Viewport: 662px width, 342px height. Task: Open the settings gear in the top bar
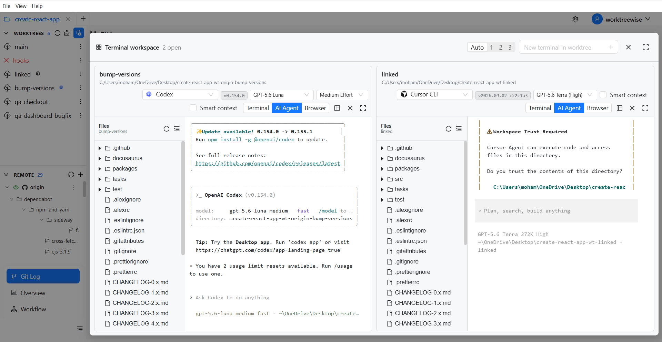point(575,19)
